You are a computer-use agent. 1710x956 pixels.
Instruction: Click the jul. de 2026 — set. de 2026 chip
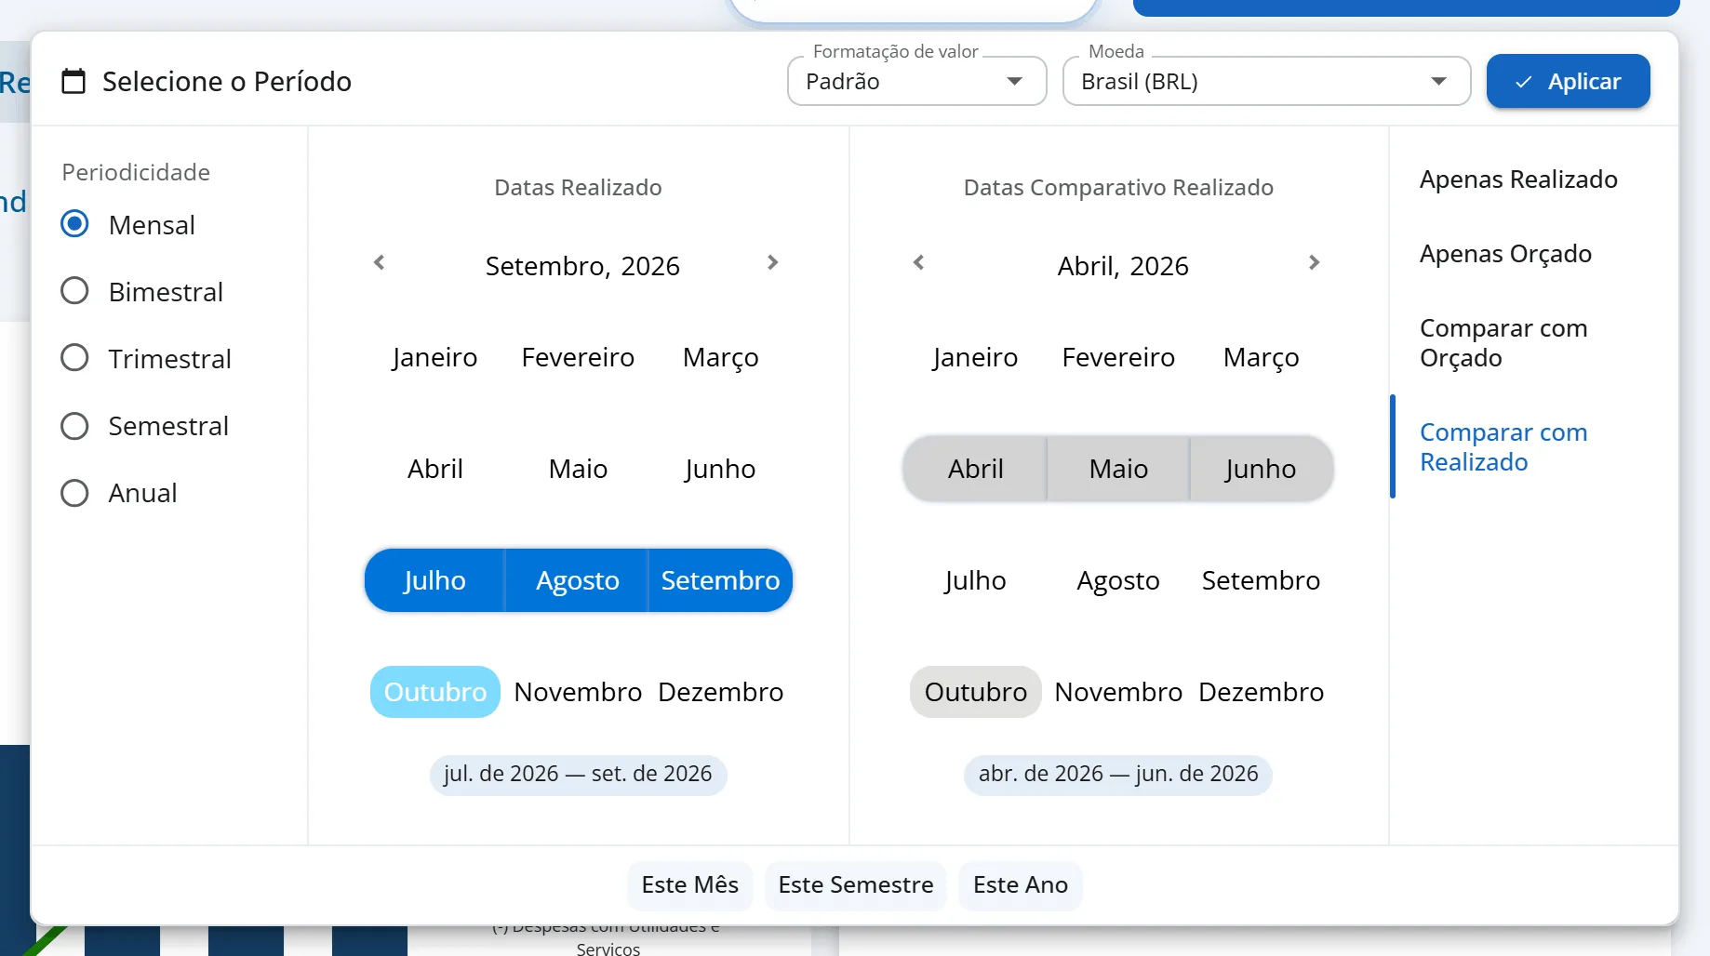(x=578, y=774)
